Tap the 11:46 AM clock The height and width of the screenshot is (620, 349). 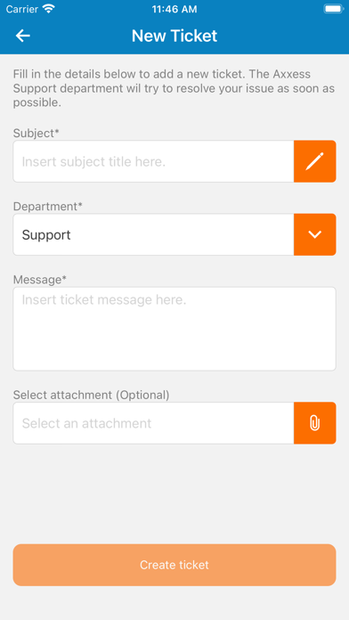[174, 9]
